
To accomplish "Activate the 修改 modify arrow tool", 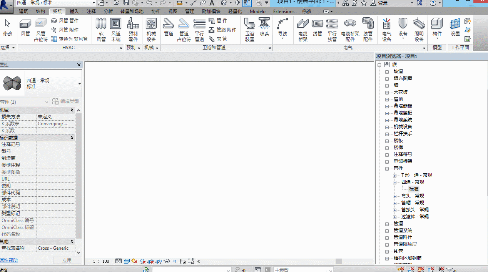I will [x=8, y=28].
